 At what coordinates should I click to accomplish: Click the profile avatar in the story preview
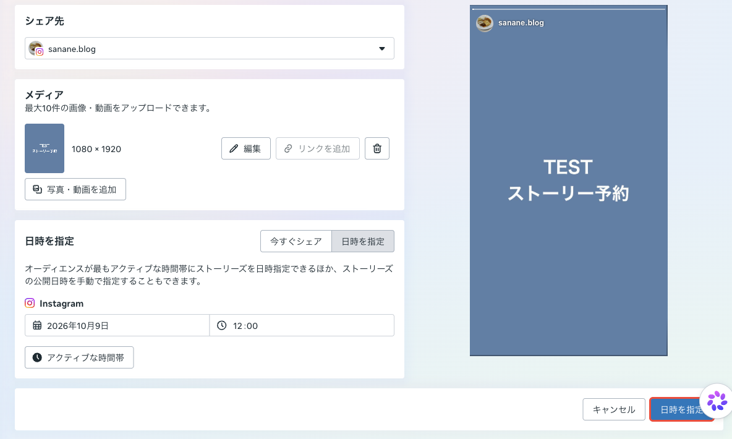coord(485,23)
